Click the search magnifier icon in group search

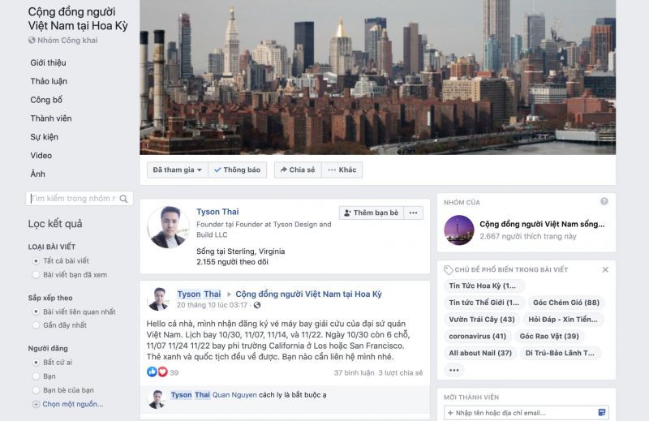click(x=123, y=199)
